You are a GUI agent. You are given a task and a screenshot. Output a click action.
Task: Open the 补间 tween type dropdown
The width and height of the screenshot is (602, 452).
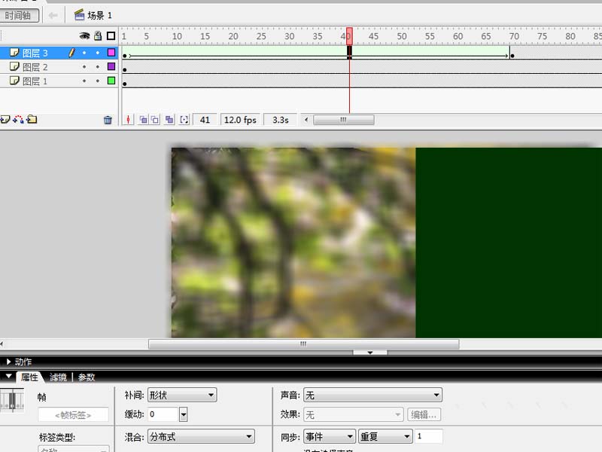click(x=182, y=395)
